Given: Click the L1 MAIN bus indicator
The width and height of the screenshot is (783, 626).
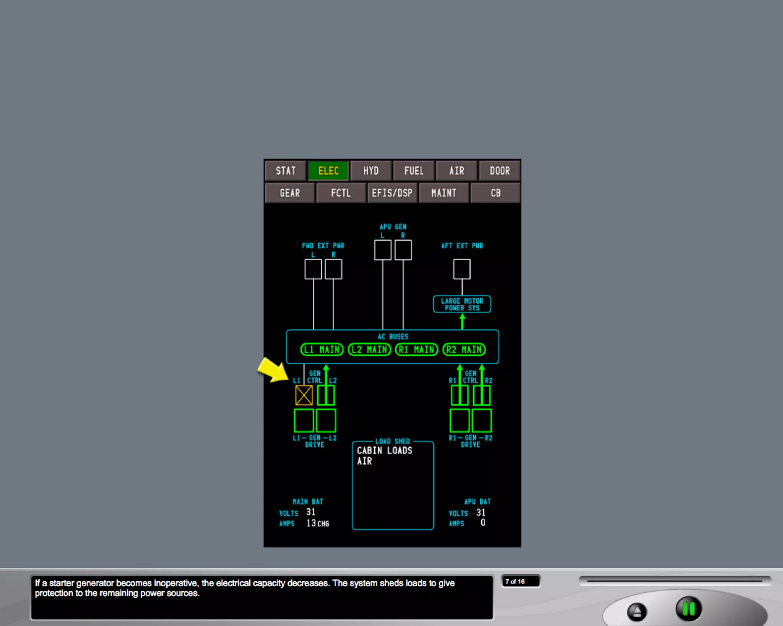Looking at the screenshot, I should tap(322, 349).
